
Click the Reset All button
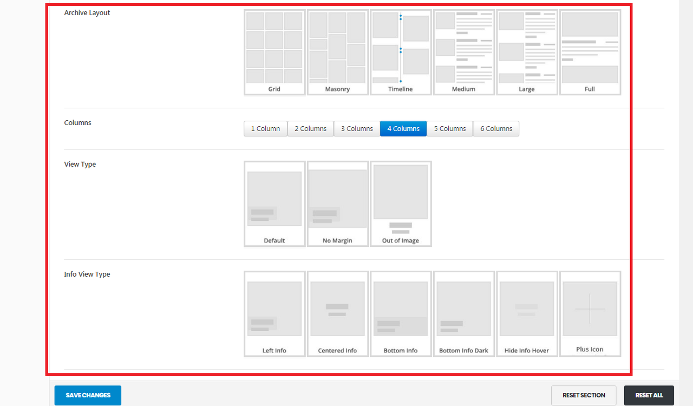(x=649, y=395)
